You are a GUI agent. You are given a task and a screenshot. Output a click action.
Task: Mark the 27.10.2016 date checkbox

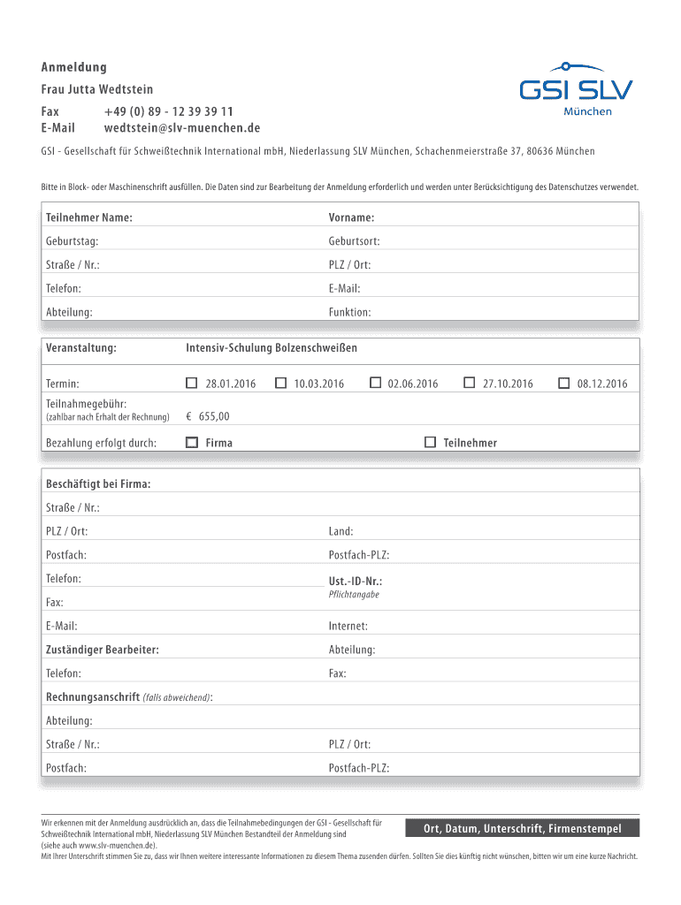(x=470, y=383)
